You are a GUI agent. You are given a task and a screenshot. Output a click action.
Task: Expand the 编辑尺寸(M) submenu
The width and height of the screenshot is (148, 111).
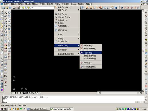pyautogui.click(x=67, y=10)
